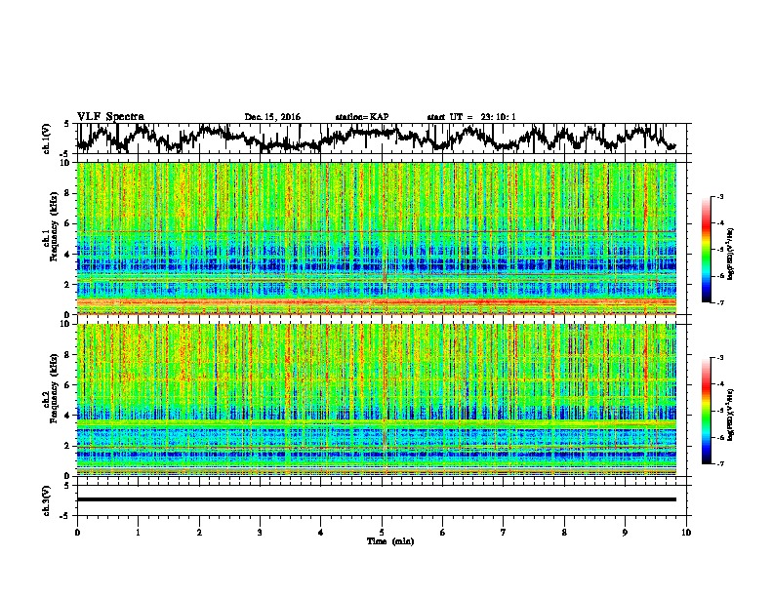This screenshot has height=597, width=773.
Task: Click the "5" tick on ch.3(V) axis
Action: (x=66, y=486)
